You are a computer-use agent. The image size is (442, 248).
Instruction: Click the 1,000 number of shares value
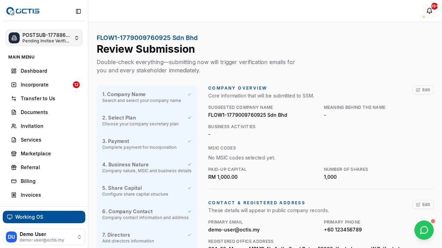point(330,177)
